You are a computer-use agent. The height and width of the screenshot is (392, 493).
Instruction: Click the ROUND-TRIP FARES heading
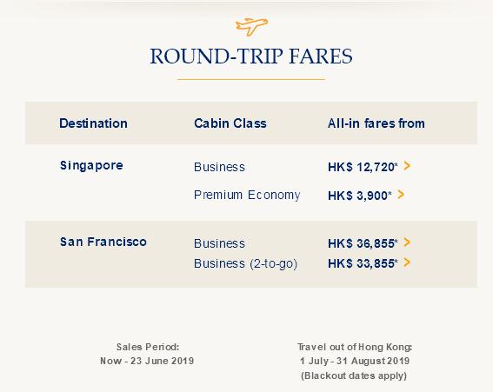click(251, 56)
